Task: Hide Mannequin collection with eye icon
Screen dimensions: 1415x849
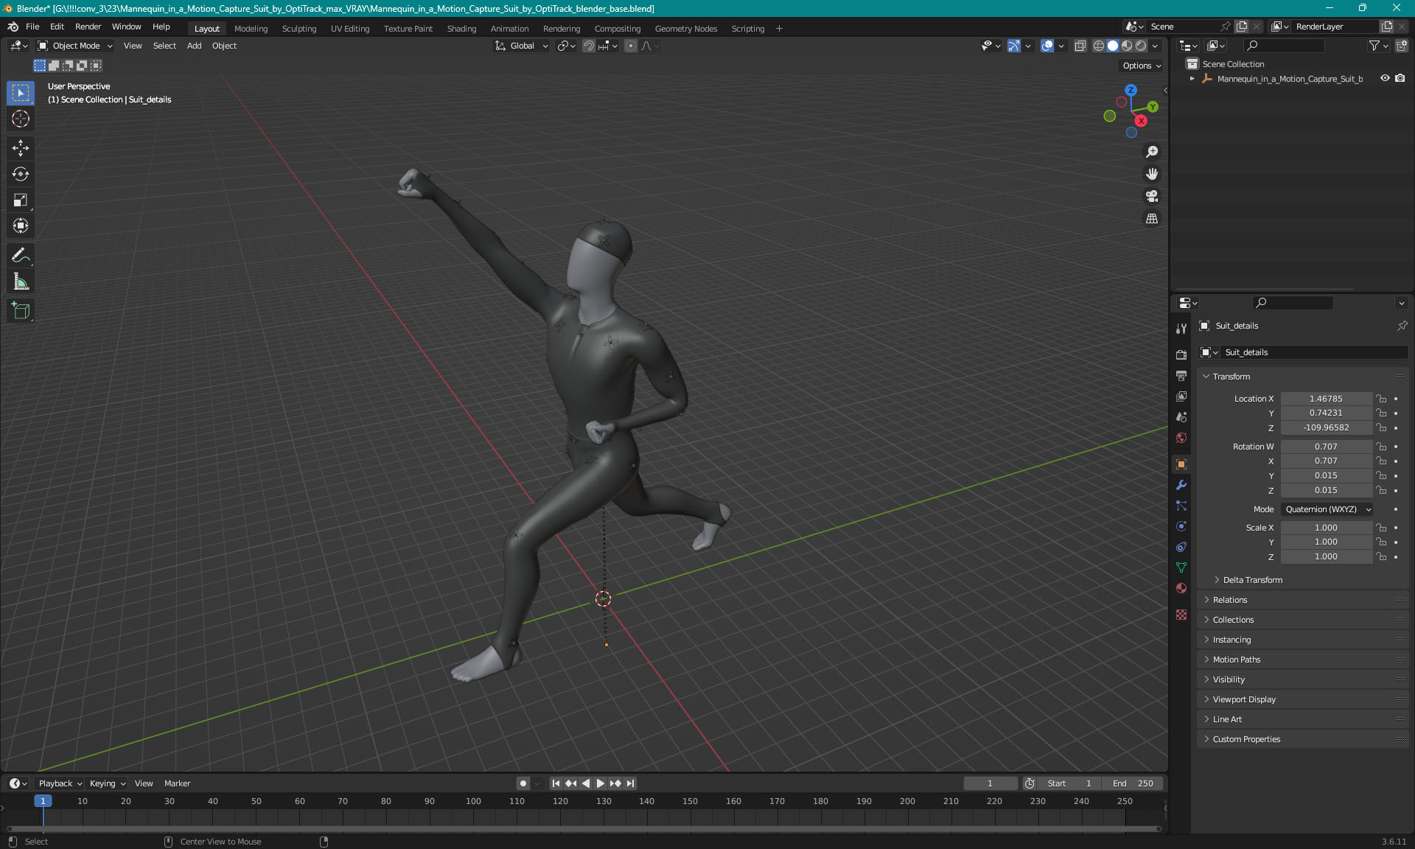Action: 1385,78
